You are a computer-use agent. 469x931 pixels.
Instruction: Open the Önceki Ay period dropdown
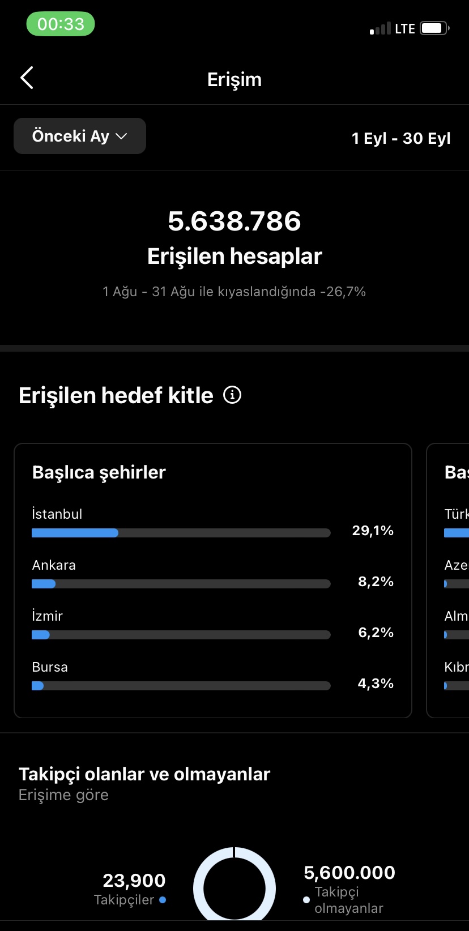point(80,136)
